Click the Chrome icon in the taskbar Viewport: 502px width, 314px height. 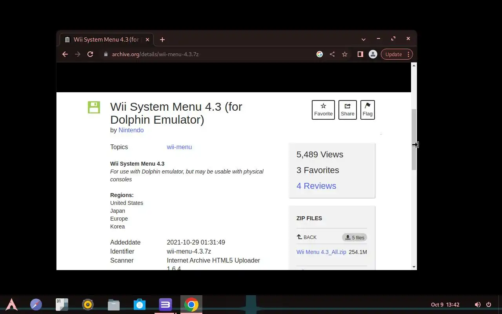tap(191, 305)
